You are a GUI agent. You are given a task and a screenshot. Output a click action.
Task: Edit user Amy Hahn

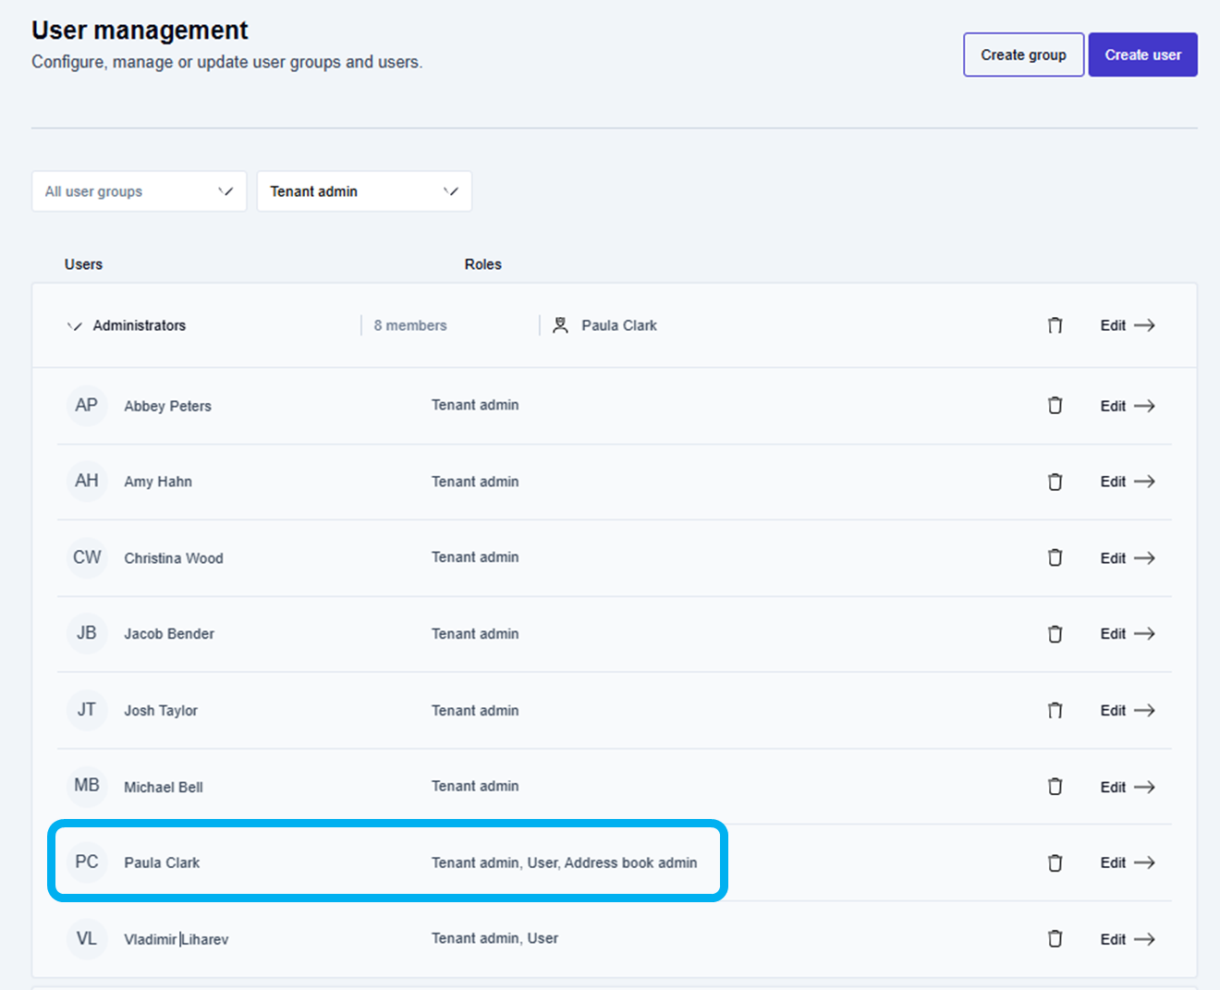tap(1128, 482)
